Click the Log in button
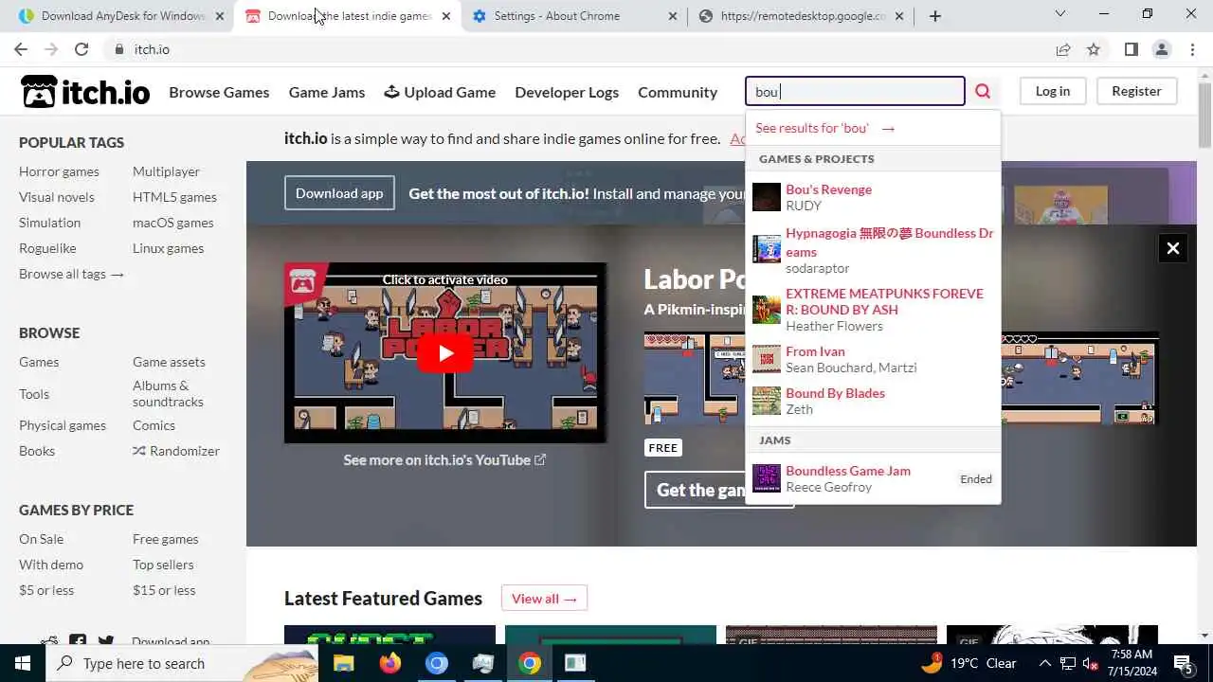1213x682 pixels. pos(1052,91)
